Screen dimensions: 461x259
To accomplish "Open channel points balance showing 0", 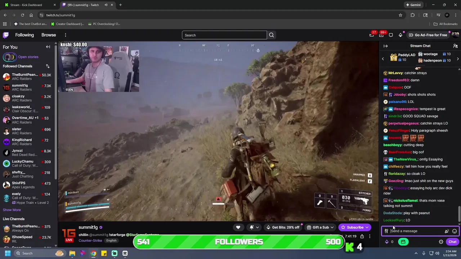I will (389, 242).
